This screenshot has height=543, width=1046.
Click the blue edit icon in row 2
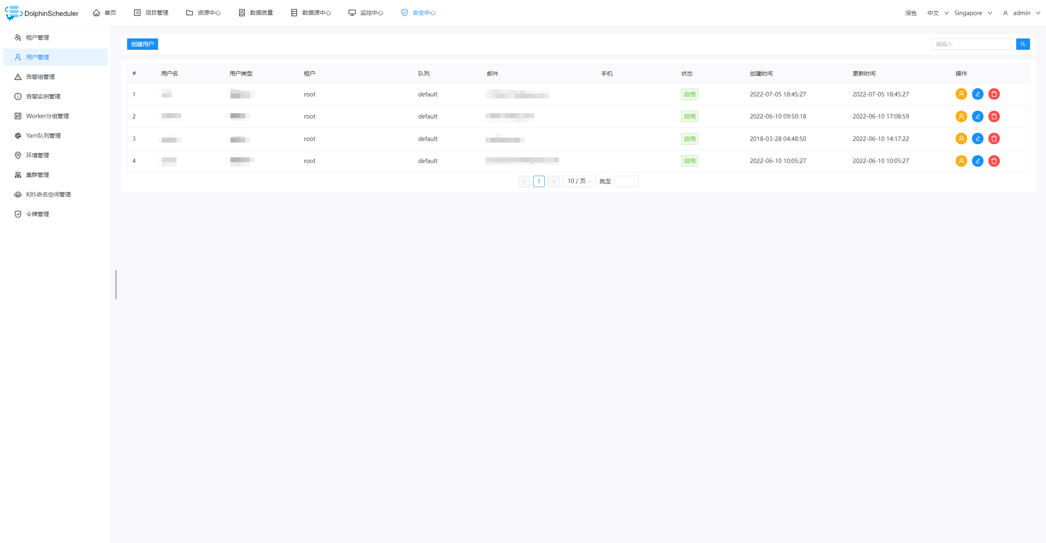point(977,116)
